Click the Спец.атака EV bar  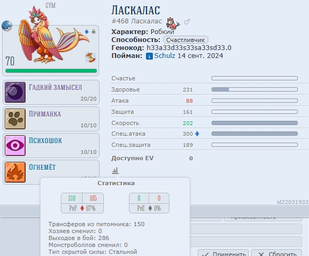pyautogui.click(x=255, y=134)
